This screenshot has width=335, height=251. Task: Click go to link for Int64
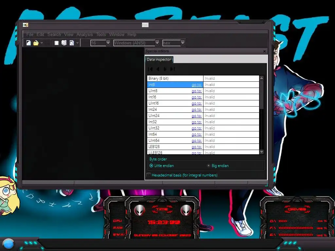pyautogui.click(x=197, y=134)
